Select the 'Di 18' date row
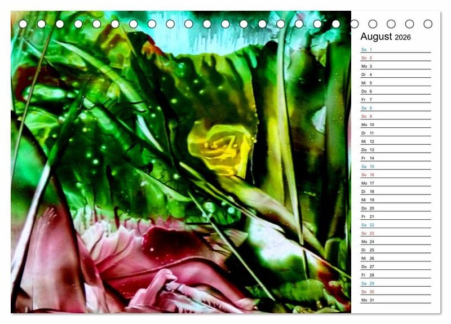This screenshot has width=451, height=324. pyautogui.click(x=396, y=191)
